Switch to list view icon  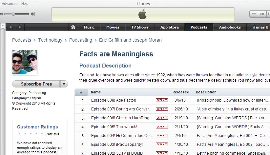254,14
